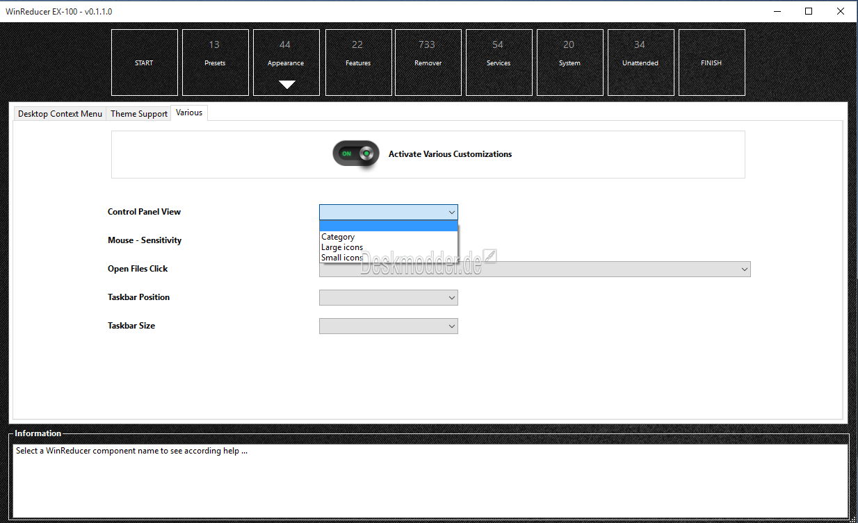Minimize the WinReducer window
Screen dimensions: 858x523
(777, 11)
